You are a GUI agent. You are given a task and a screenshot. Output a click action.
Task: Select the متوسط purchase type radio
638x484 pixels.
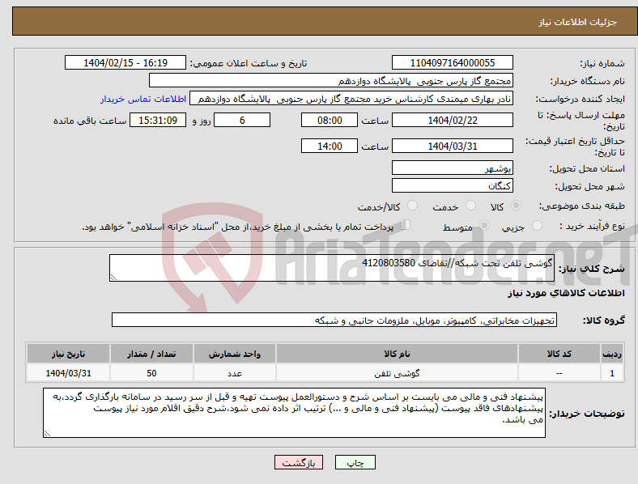click(x=484, y=225)
